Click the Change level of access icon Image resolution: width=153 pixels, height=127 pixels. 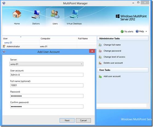tap(100, 57)
